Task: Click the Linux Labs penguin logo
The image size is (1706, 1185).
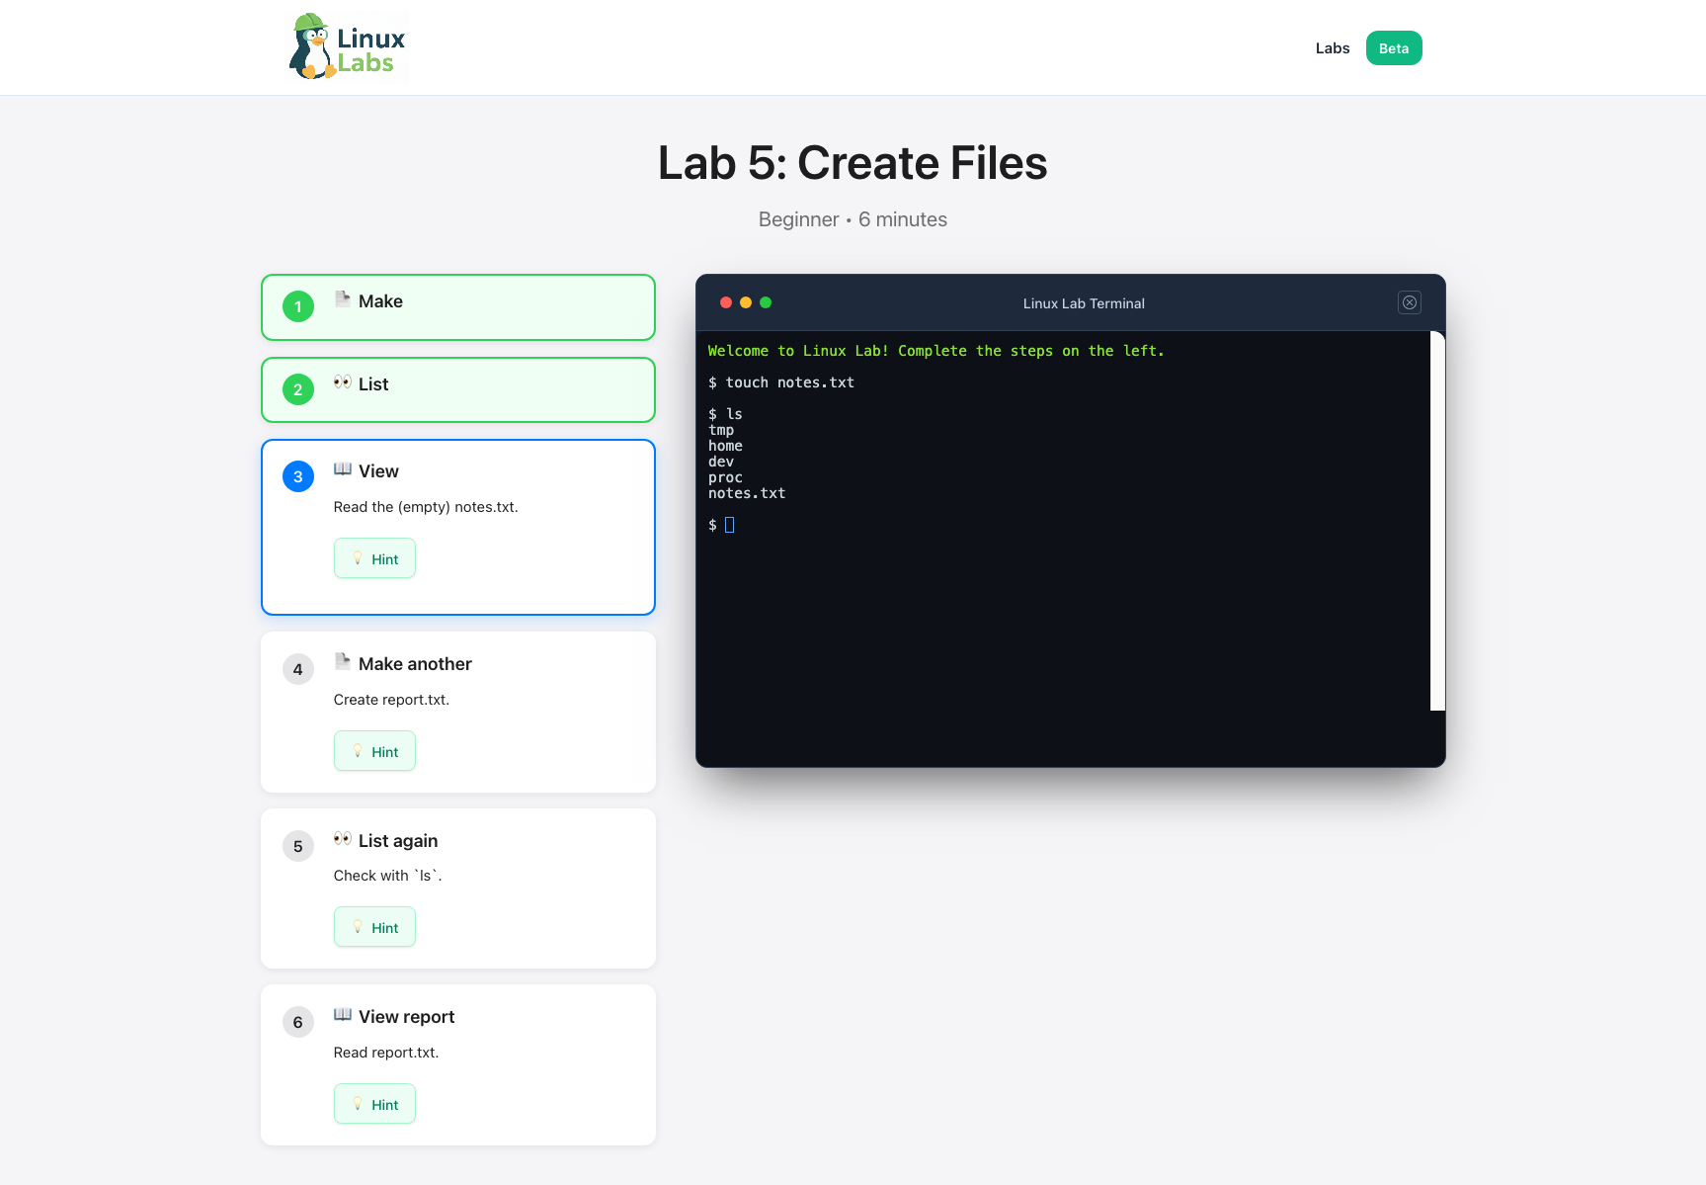Action: pyautogui.click(x=347, y=46)
